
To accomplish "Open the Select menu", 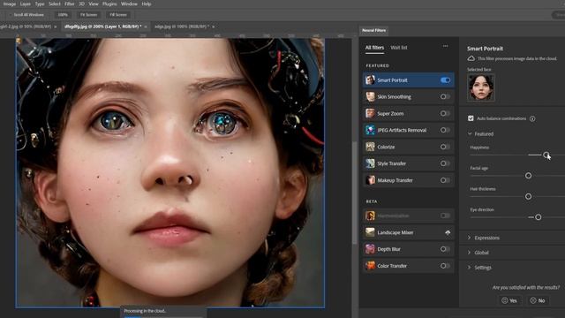I will pyautogui.click(x=55, y=4).
